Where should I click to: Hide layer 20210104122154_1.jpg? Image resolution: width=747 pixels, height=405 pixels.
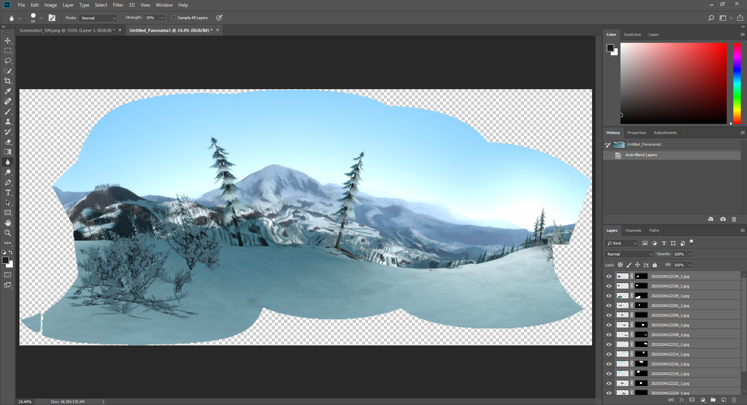tap(609, 276)
